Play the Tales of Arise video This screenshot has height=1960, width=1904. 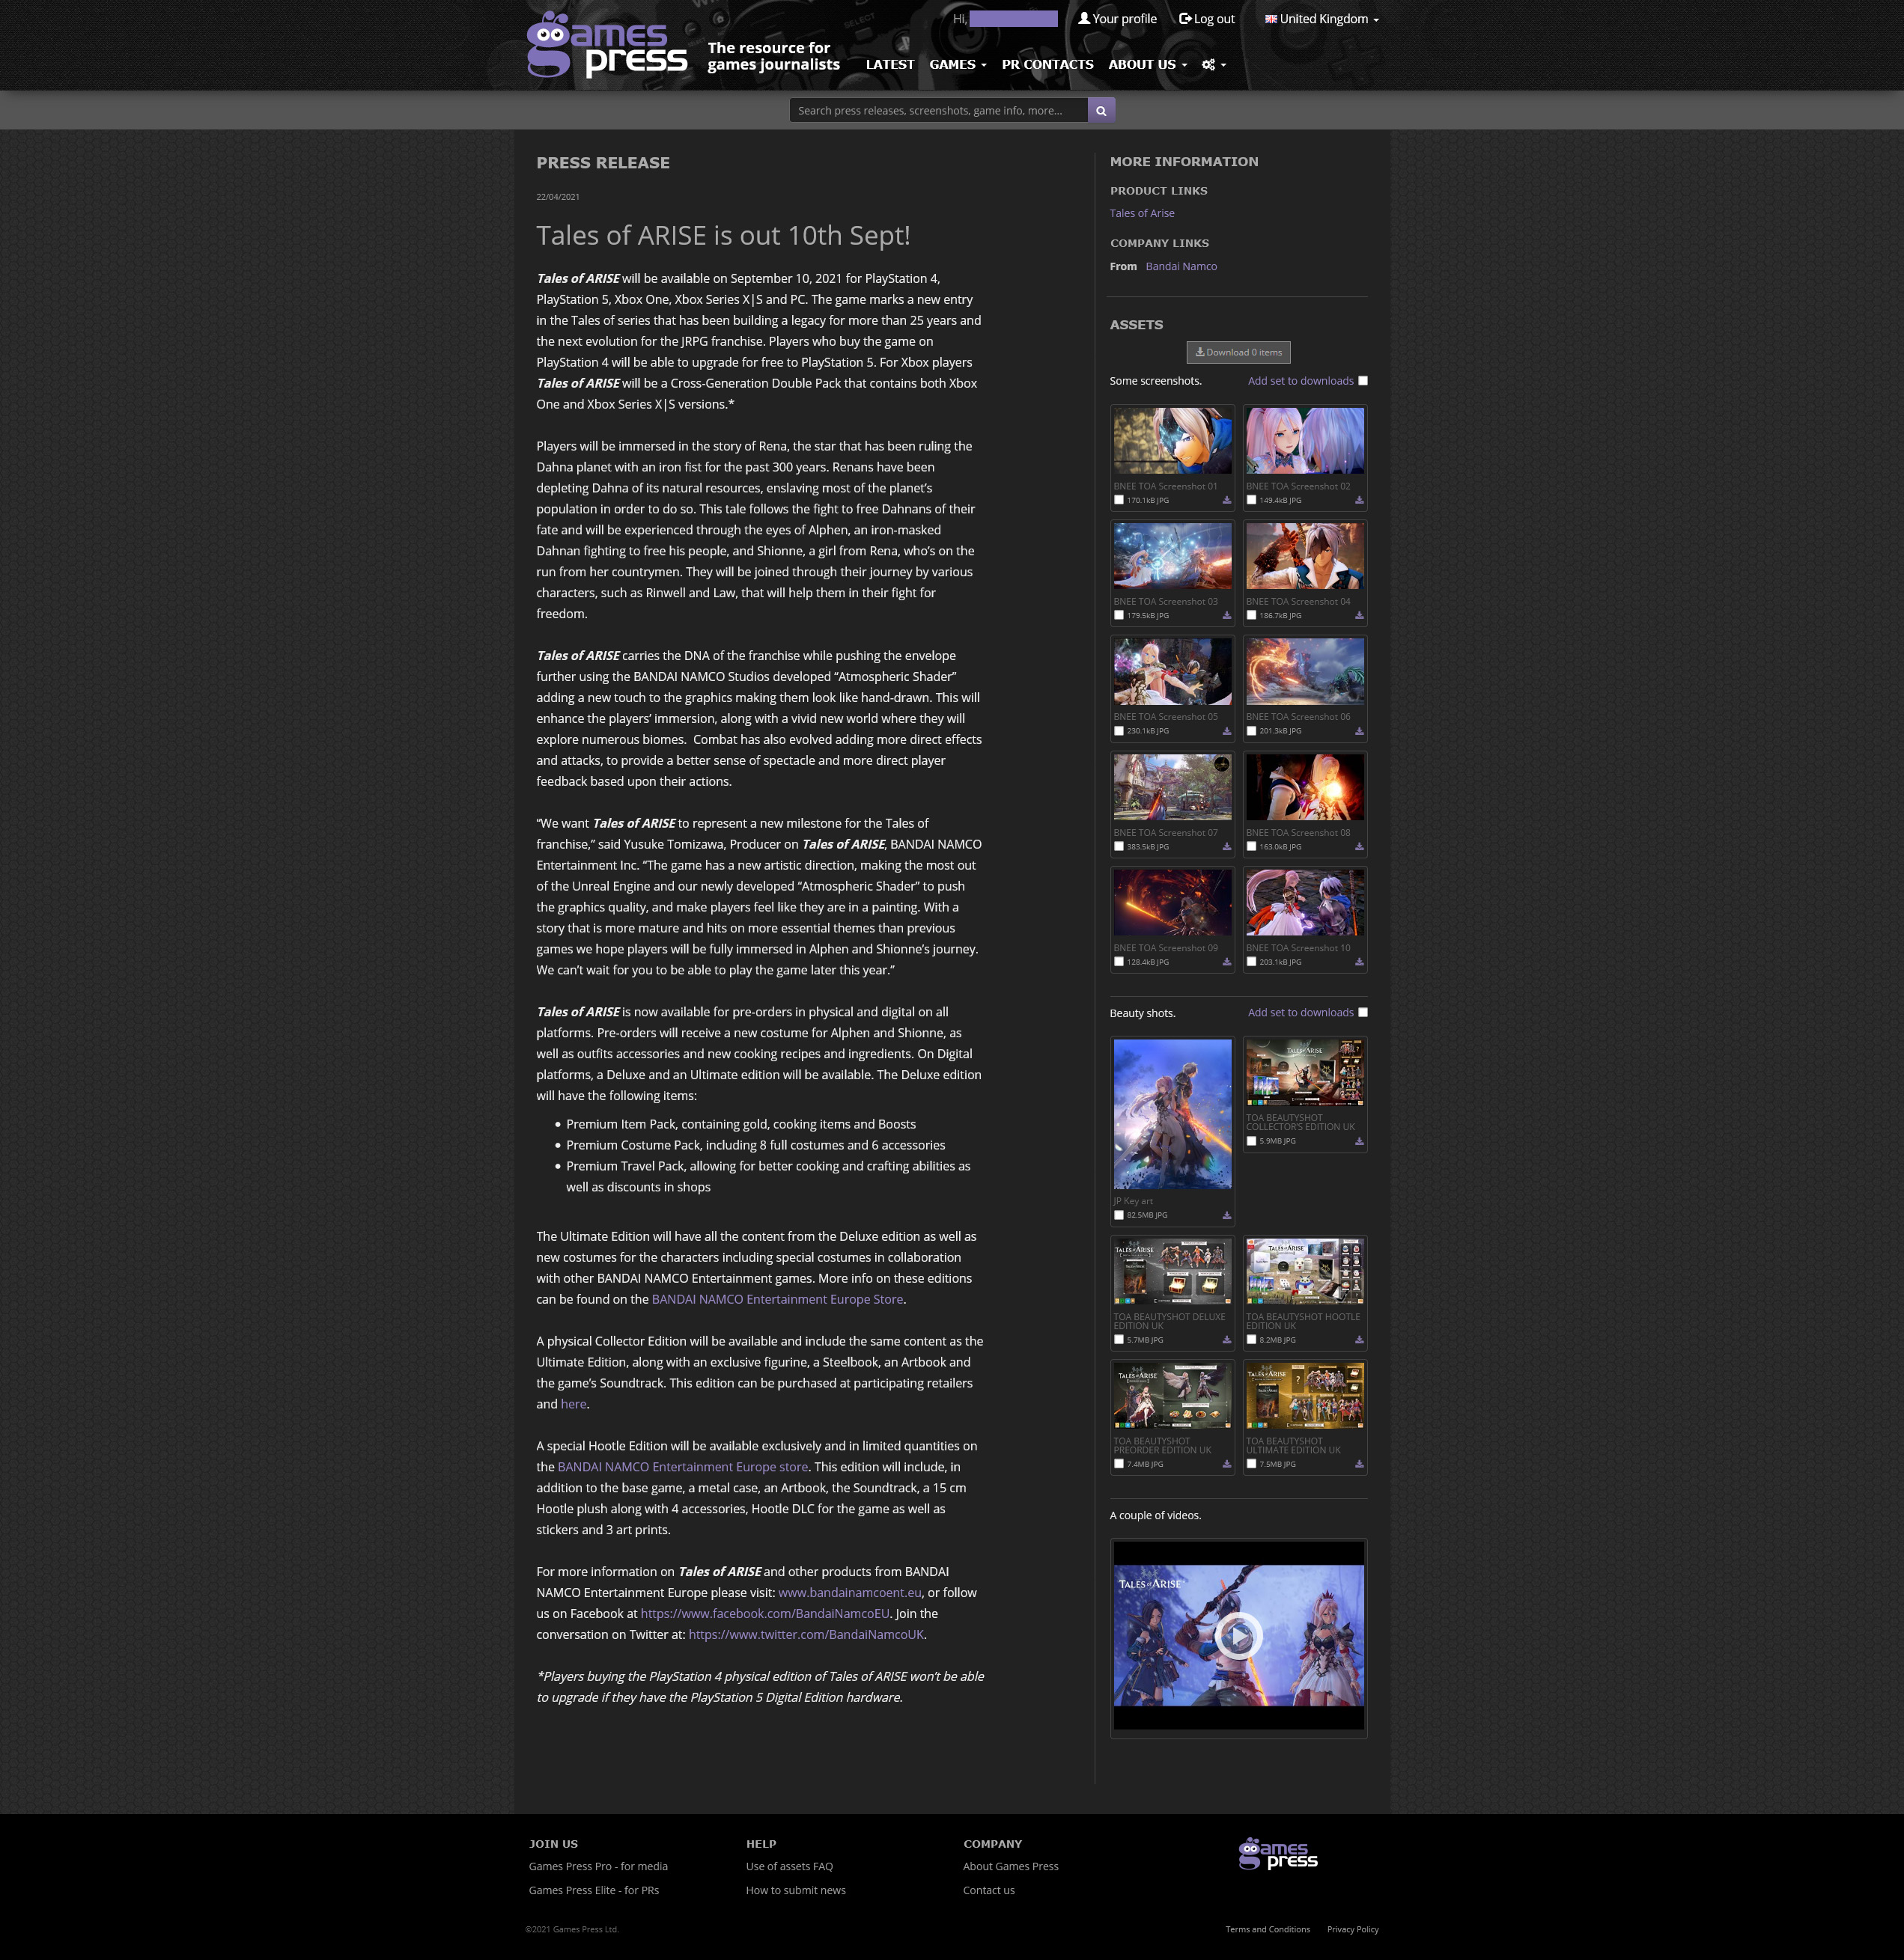(1238, 1636)
